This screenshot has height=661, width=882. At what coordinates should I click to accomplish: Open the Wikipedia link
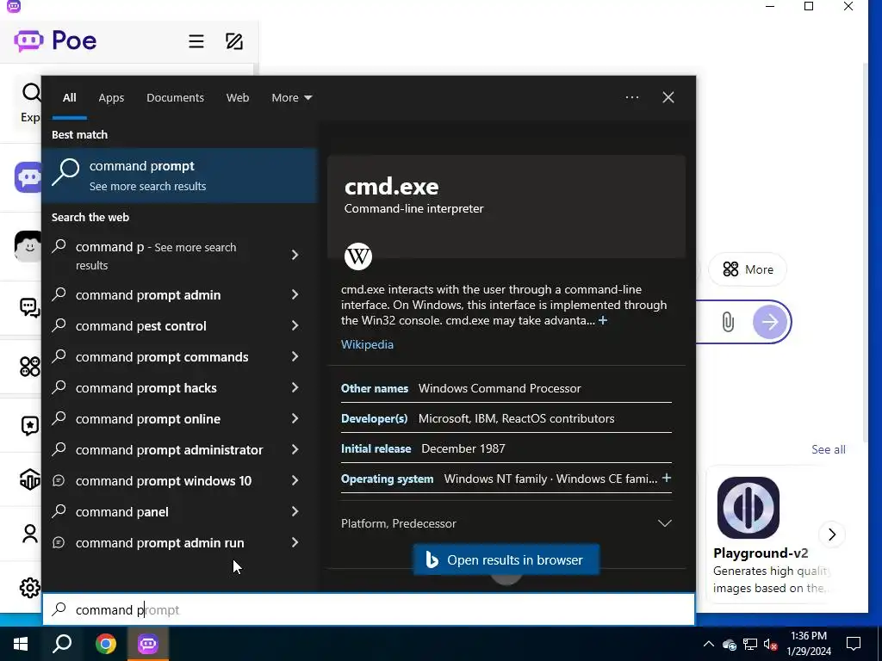coord(367,344)
